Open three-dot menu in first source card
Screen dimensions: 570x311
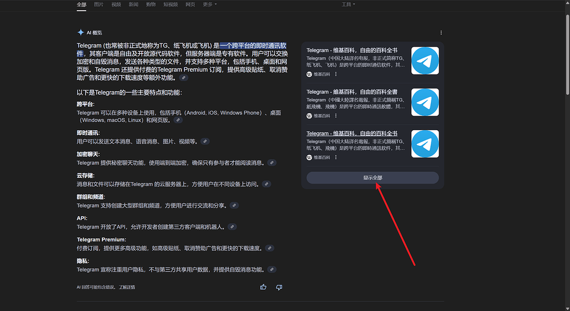[x=336, y=74]
